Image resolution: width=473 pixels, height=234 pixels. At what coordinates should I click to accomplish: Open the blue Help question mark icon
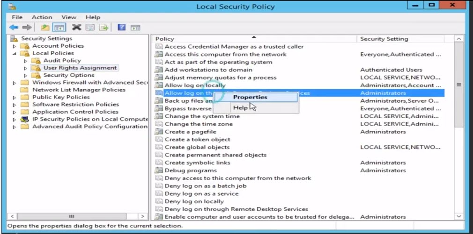122,28
